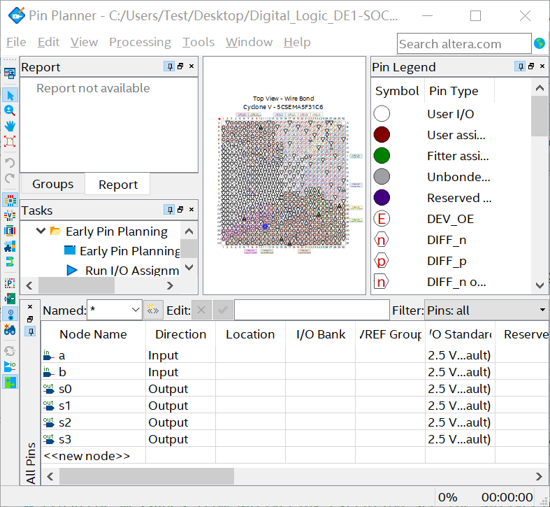
Task: Open the Named dropdown
Action: pyautogui.click(x=136, y=310)
